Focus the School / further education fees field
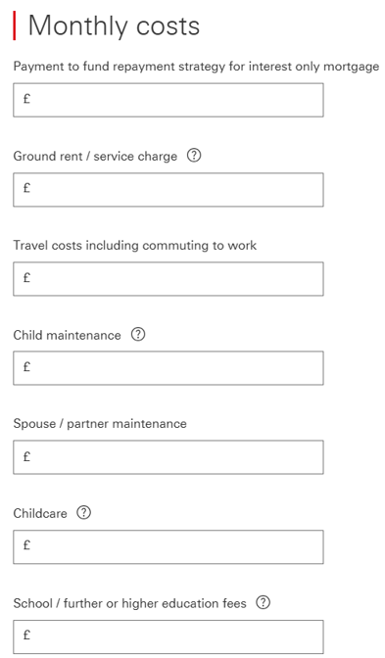This screenshot has height=658, width=385. coord(168,636)
